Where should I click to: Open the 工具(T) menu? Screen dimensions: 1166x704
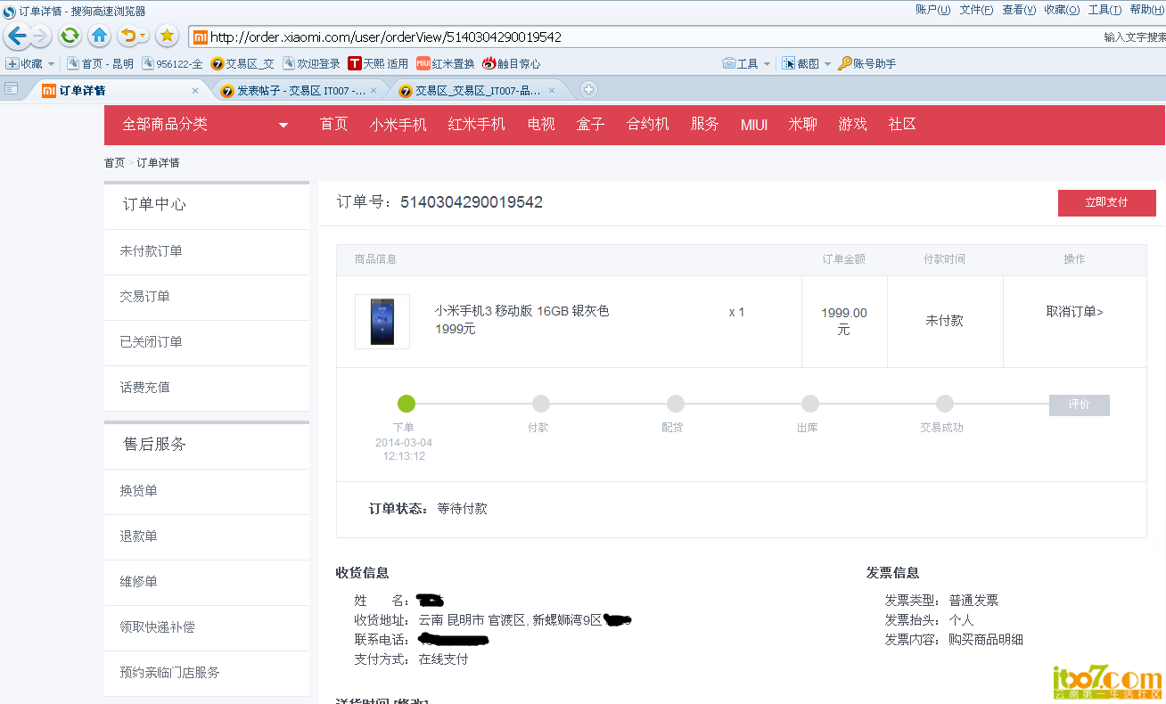pyautogui.click(x=1104, y=10)
